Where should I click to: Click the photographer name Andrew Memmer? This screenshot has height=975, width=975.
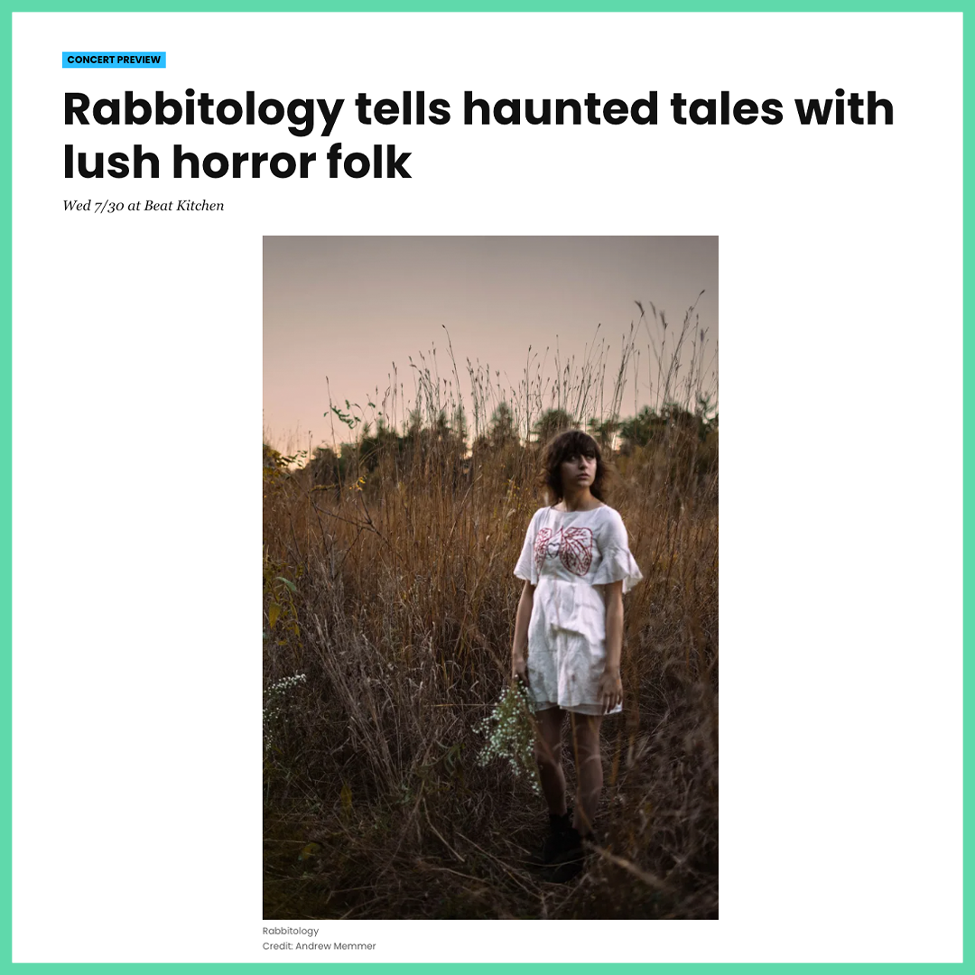tap(336, 946)
